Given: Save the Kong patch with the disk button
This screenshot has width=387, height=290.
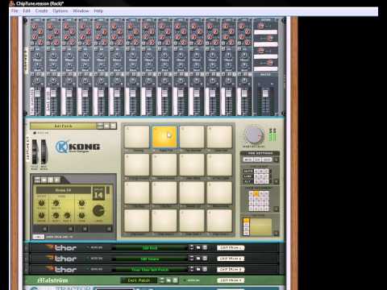Looking at the screenshot, I should (x=113, y=126).
